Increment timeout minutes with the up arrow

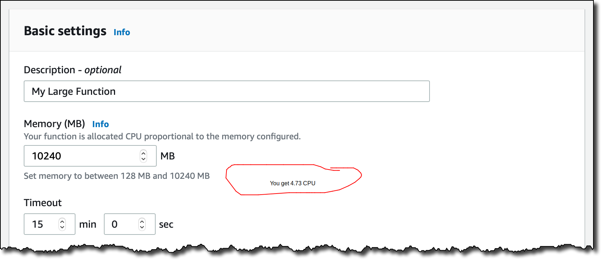point(62,221)
